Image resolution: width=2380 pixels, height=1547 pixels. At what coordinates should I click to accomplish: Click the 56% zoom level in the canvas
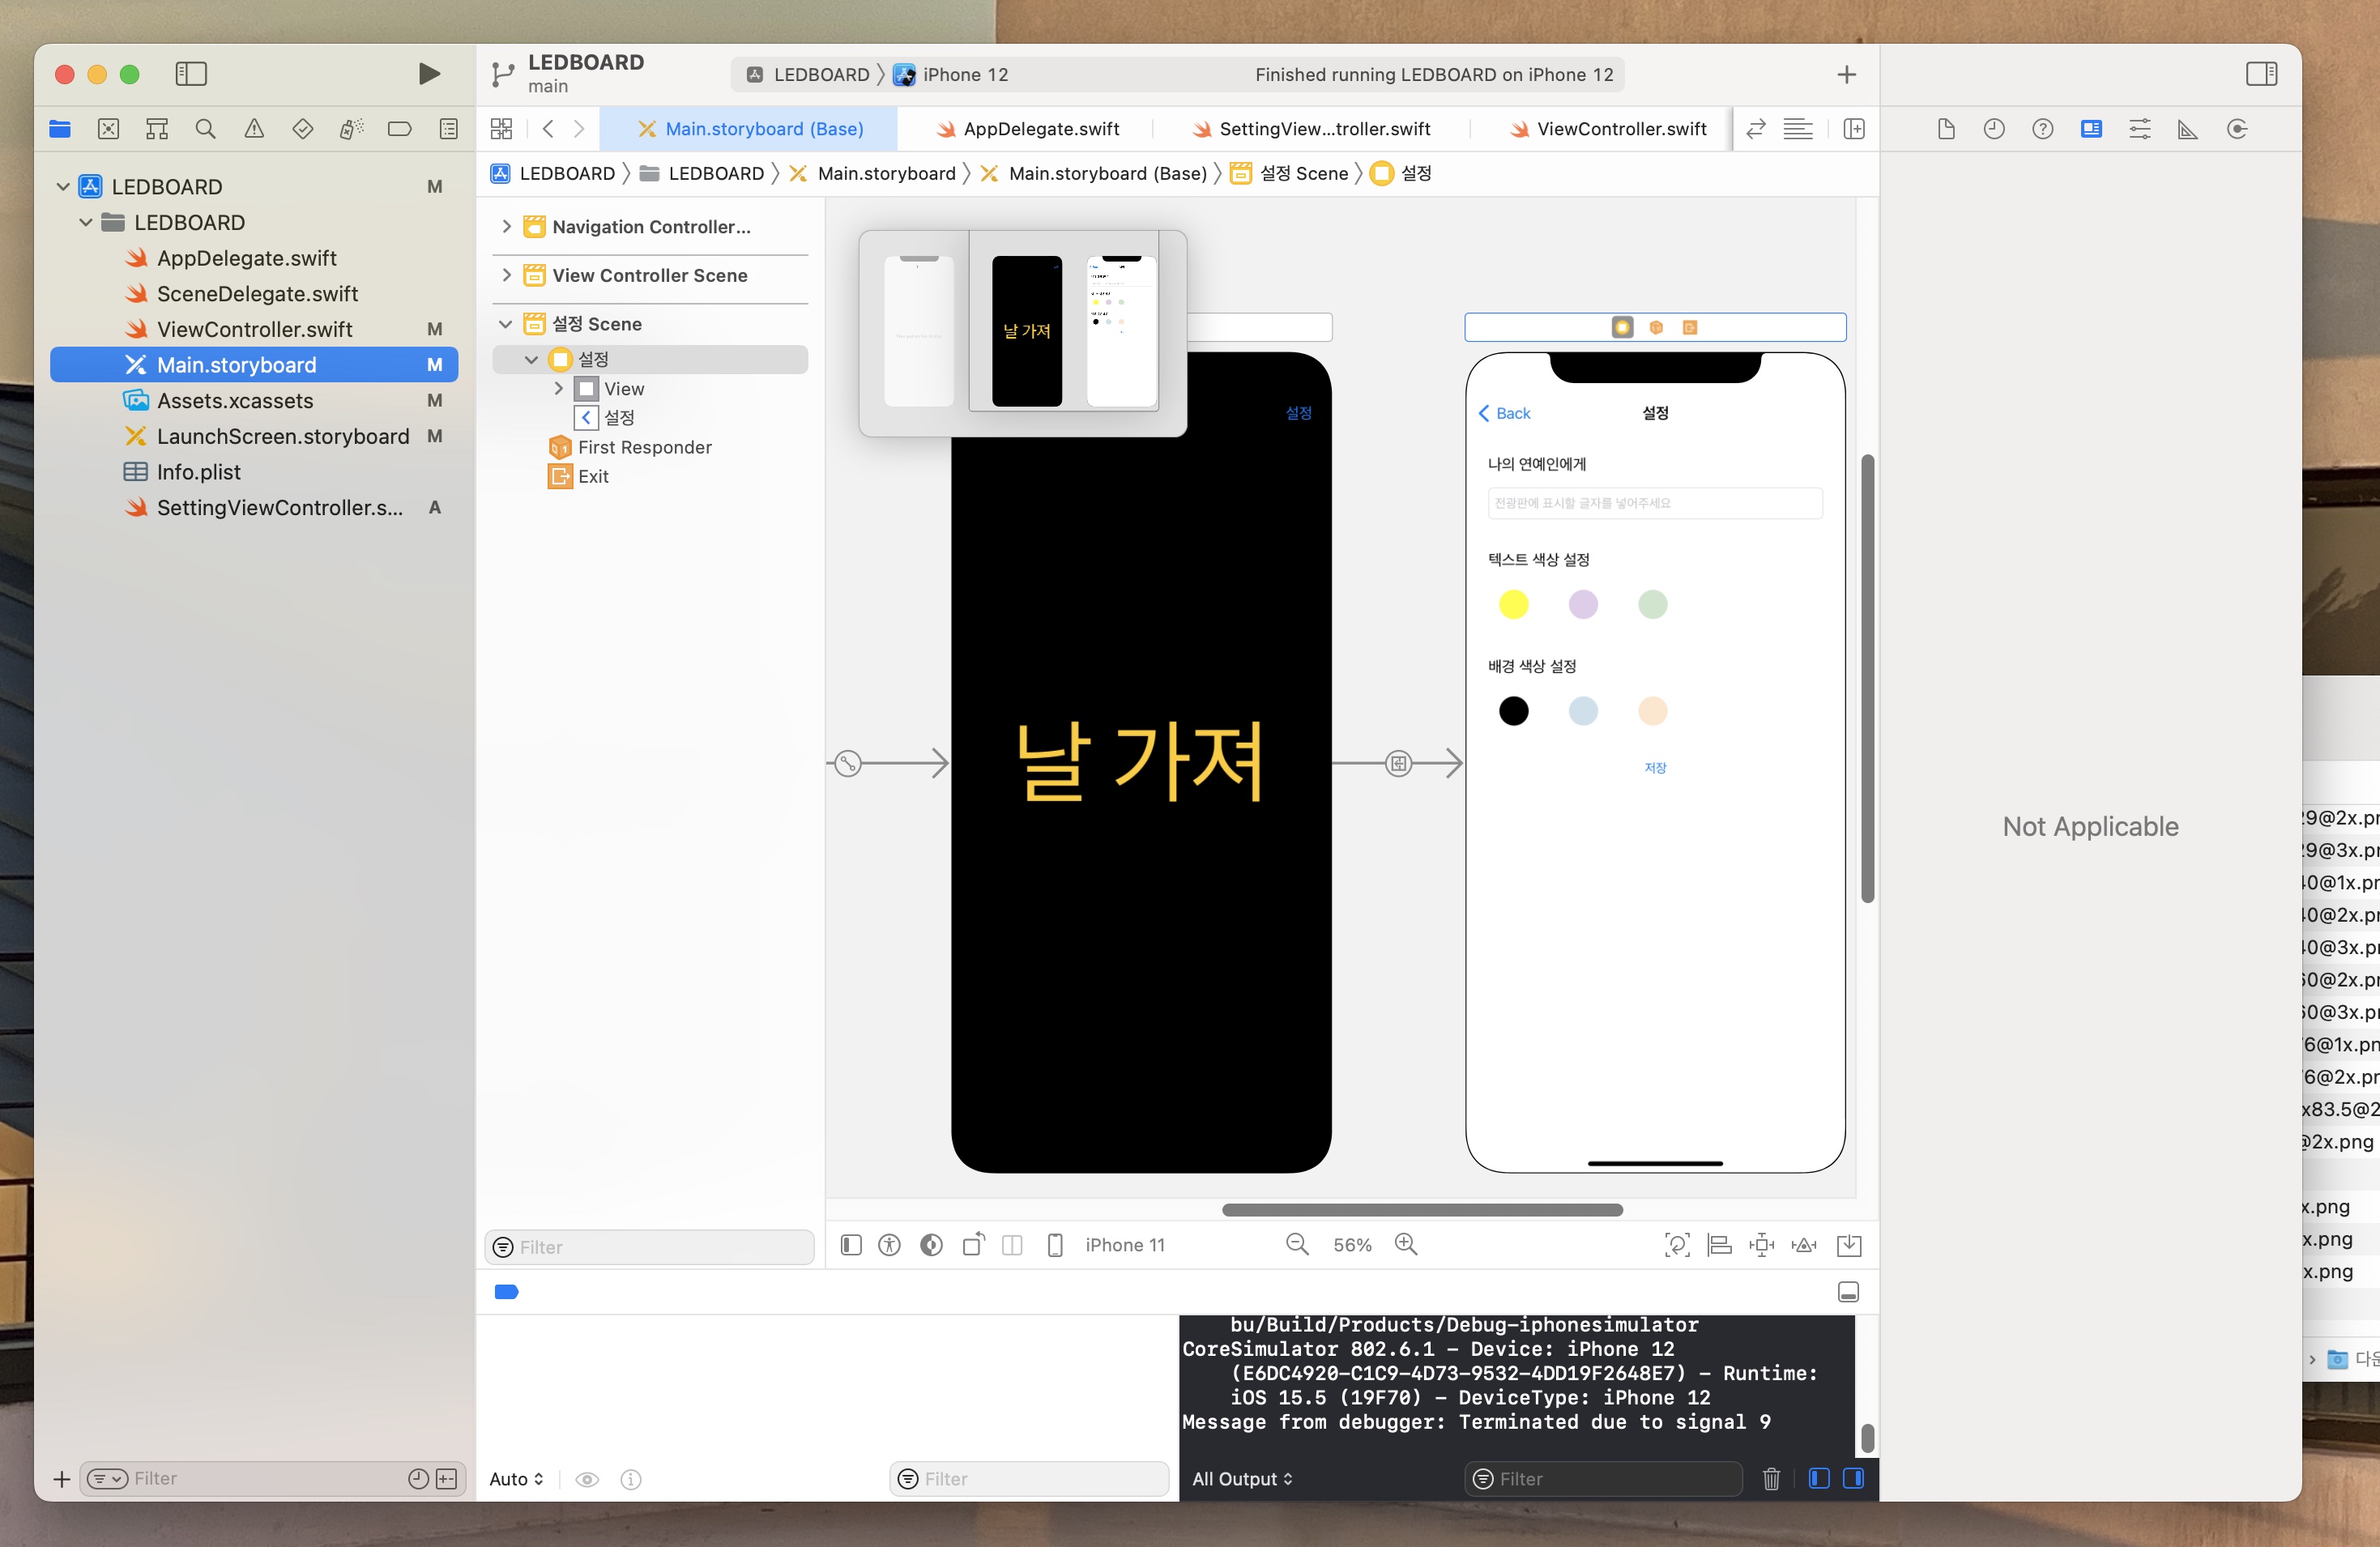(1351, 1244)
